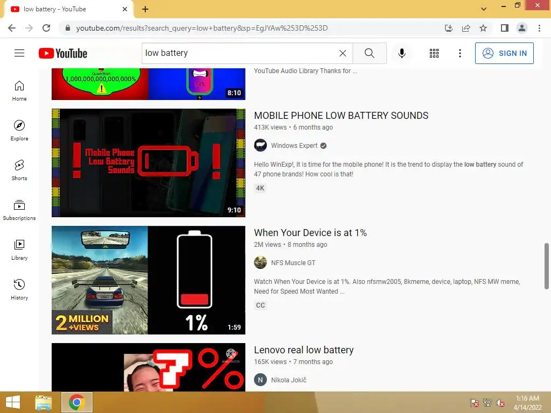
Task: Click the NFS Muscle GT channel name
Action: 293,262
